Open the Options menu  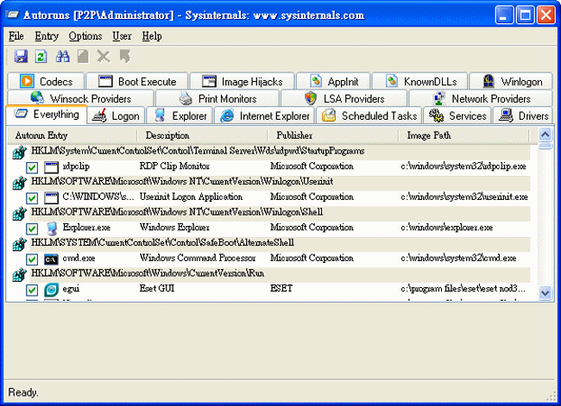[x=85, y=36]
